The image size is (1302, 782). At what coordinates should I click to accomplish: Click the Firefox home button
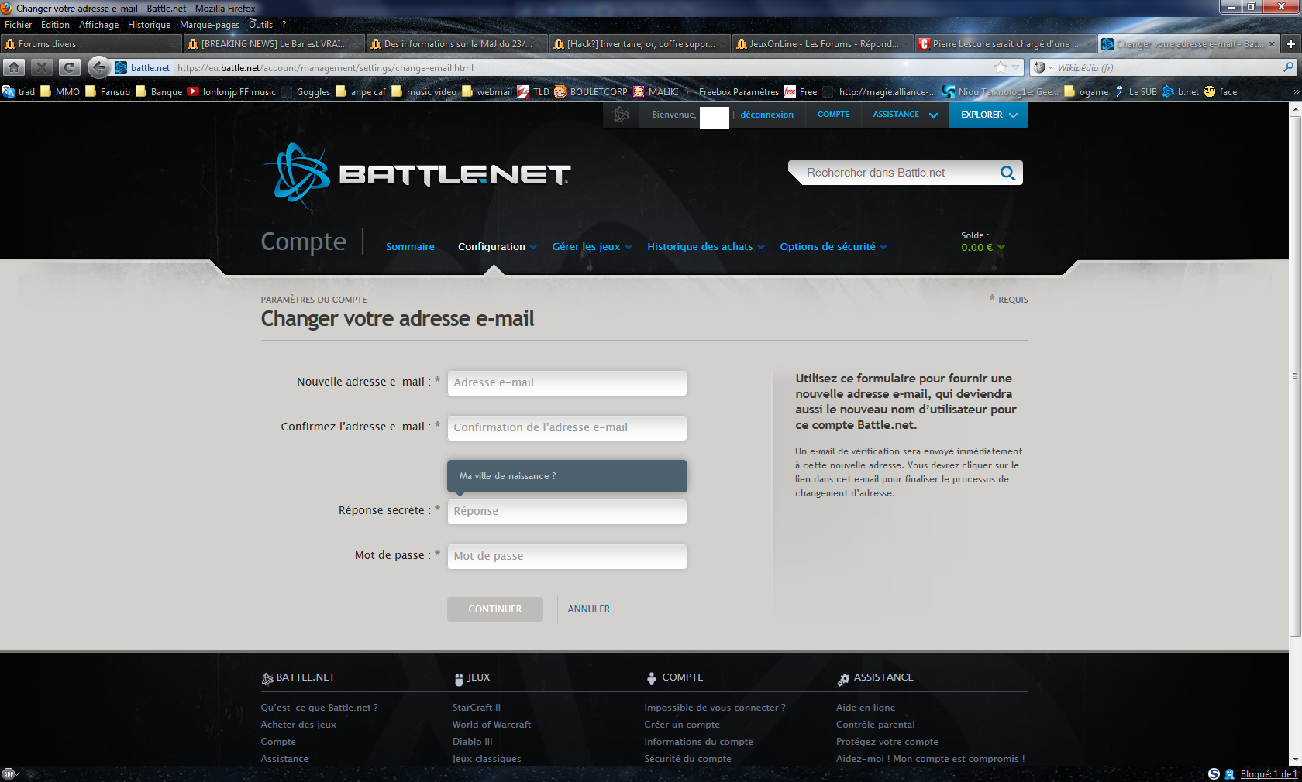point(14,67)
